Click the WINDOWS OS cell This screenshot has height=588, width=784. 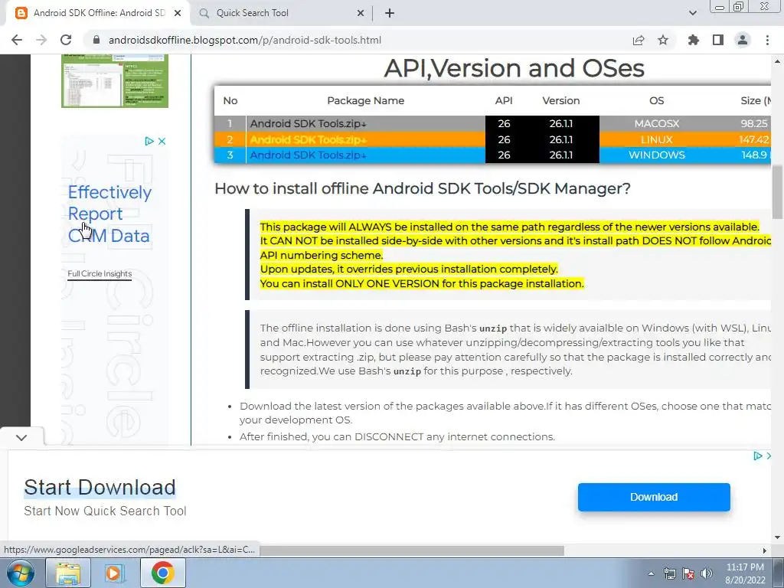pyautogui.click(x=656, y=155)
